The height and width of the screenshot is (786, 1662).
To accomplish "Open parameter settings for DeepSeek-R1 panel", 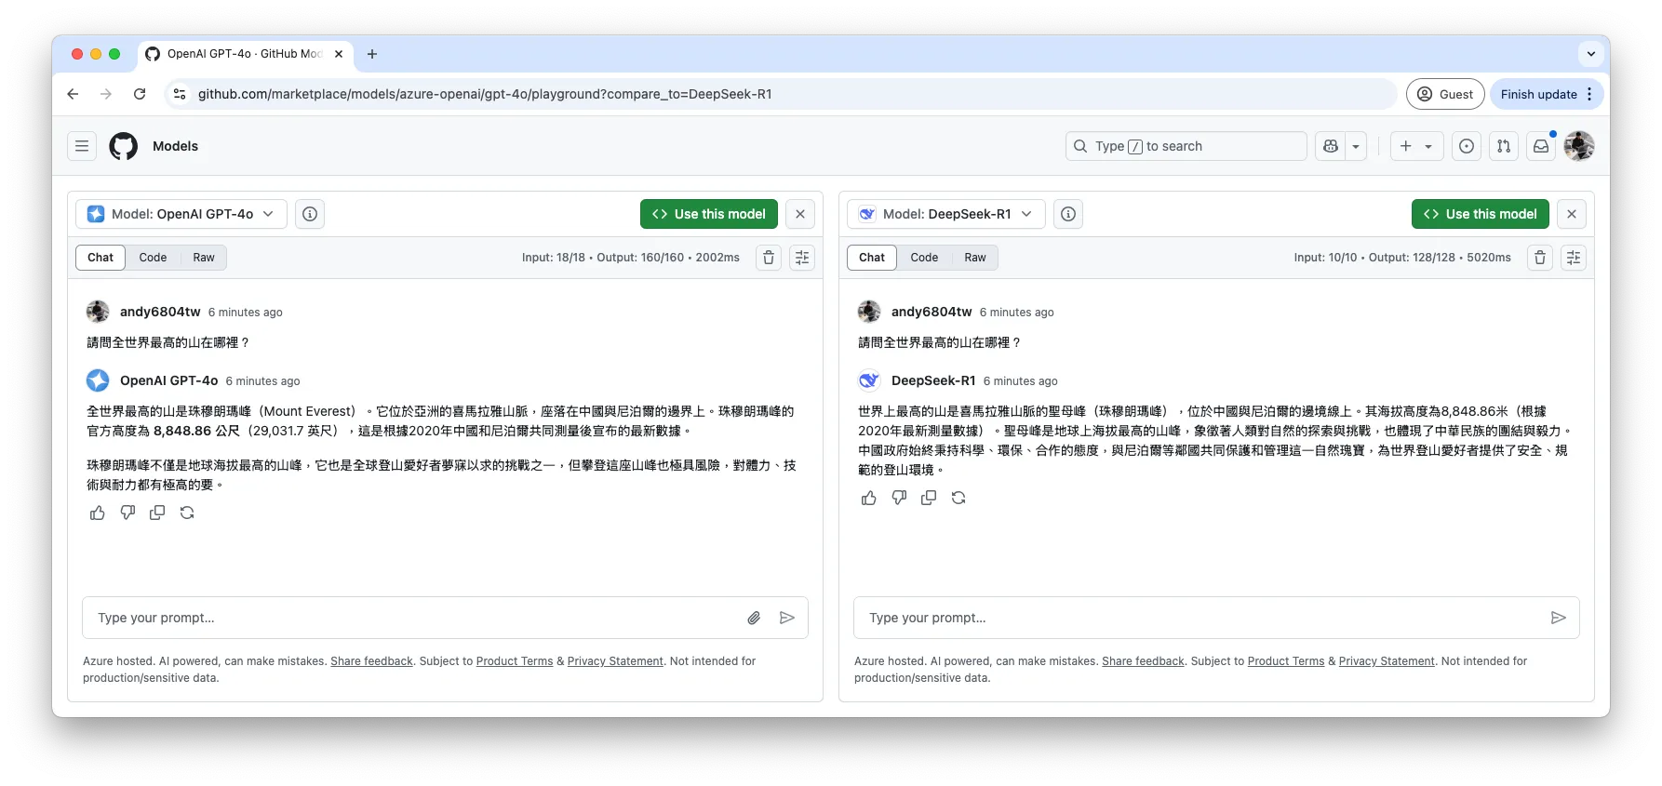I will [x=1574, y=258].
